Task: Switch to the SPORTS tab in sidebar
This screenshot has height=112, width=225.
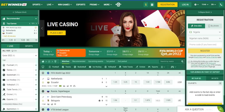Action: (x=29, y=46)
